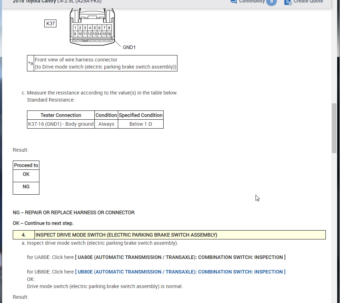Image resolution: width=340 pixels, height=303 pixels.
Task: Click 'OK – Continue to next step.' text
Action: coord(43,223)
